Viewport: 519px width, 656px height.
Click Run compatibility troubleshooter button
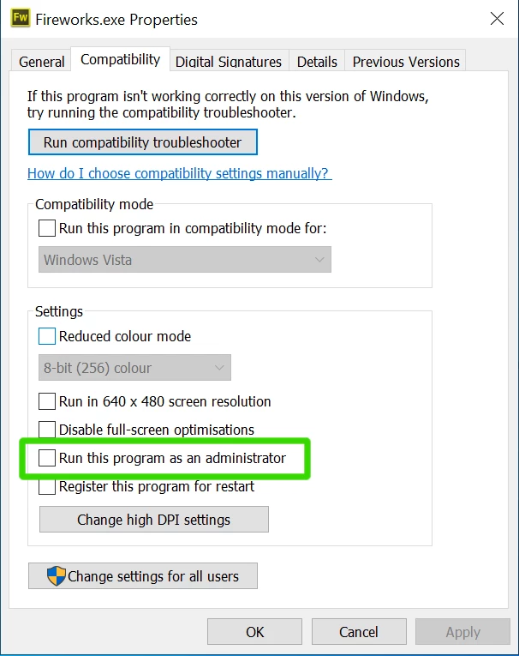[x=143, y=142]
